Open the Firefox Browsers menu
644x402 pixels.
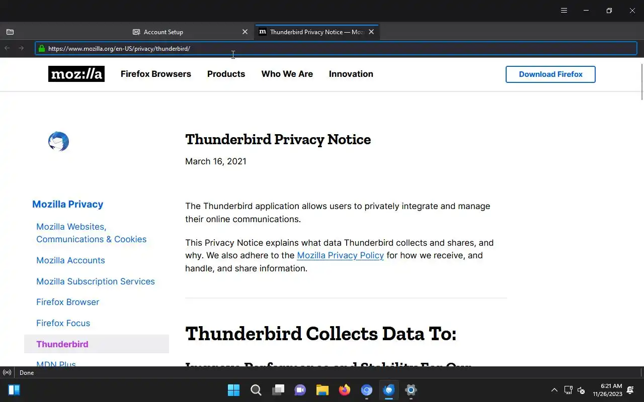coord(156,74)
